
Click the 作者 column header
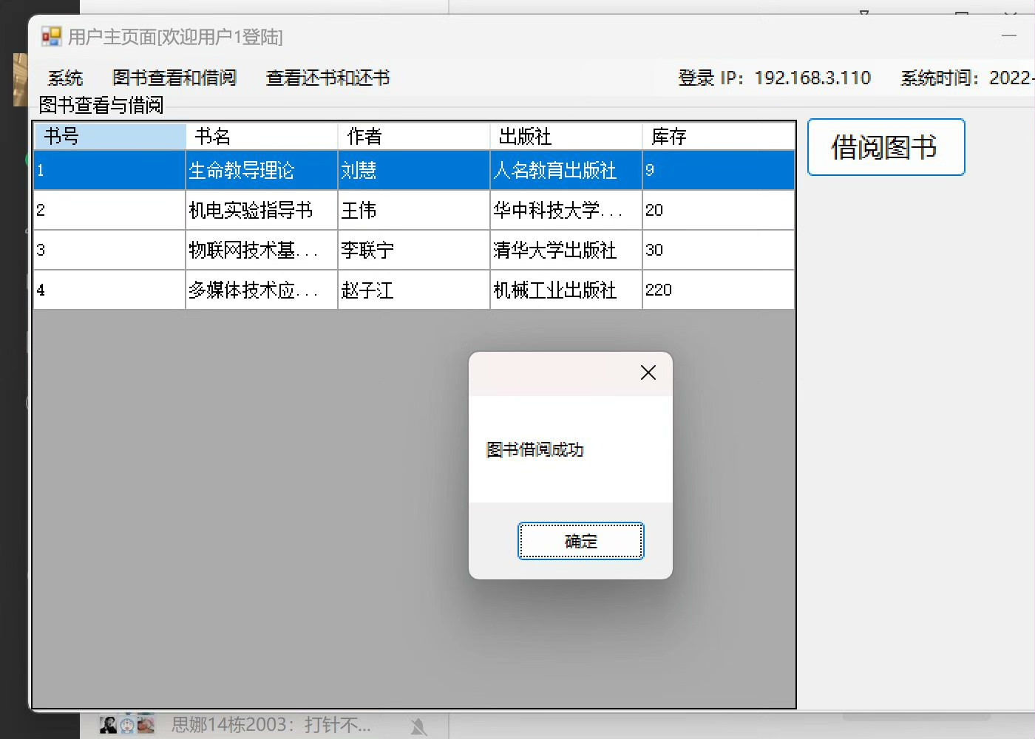[414, 136]
